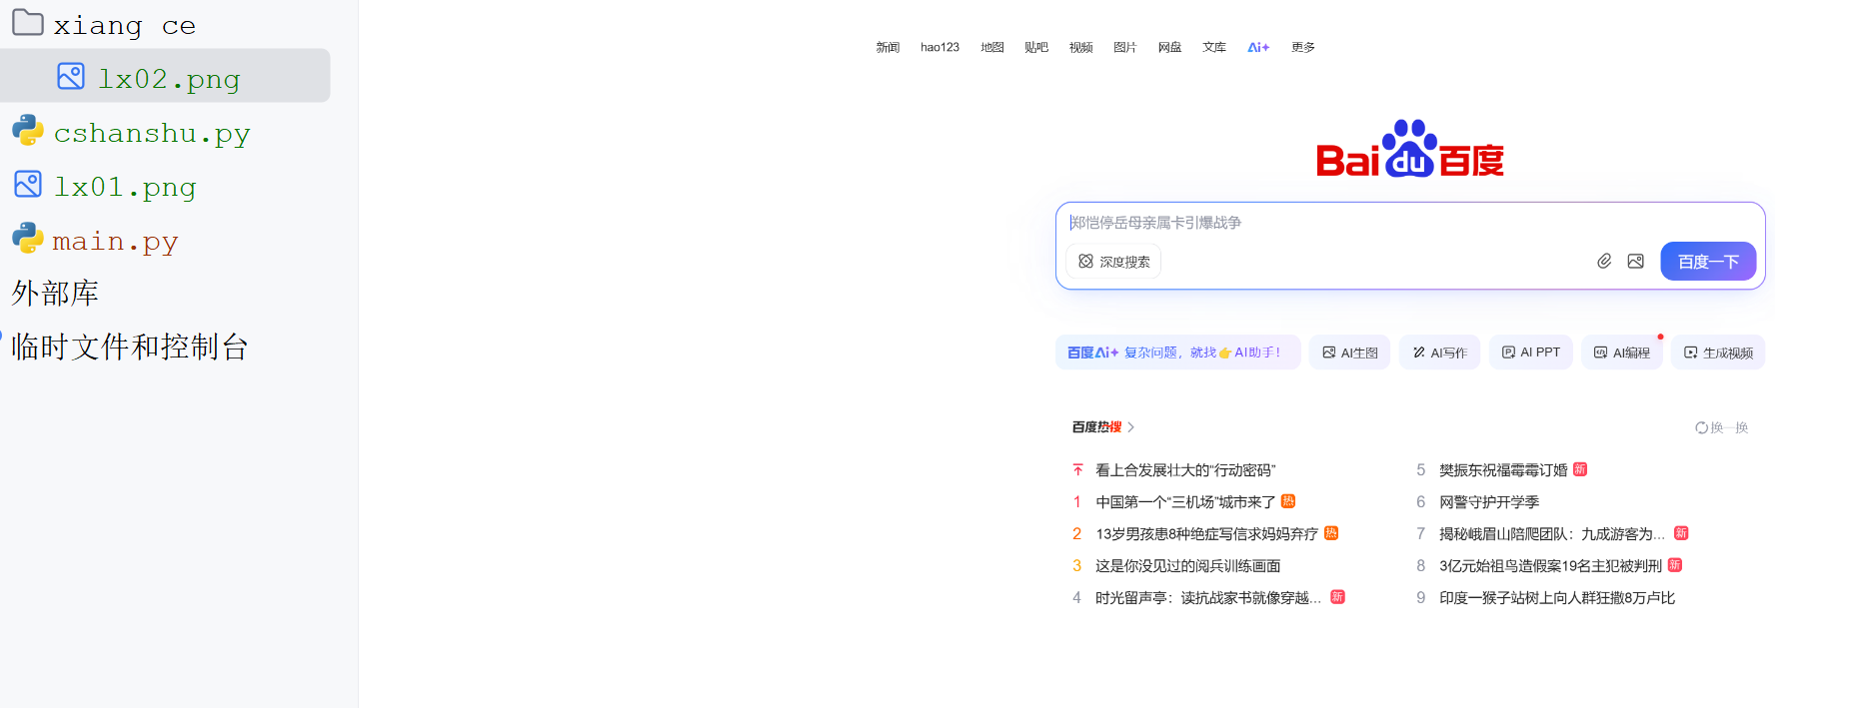Click the Baidu logo
The height and width of the screenshot is (708, 1875).
click(x=1410, y=149)
